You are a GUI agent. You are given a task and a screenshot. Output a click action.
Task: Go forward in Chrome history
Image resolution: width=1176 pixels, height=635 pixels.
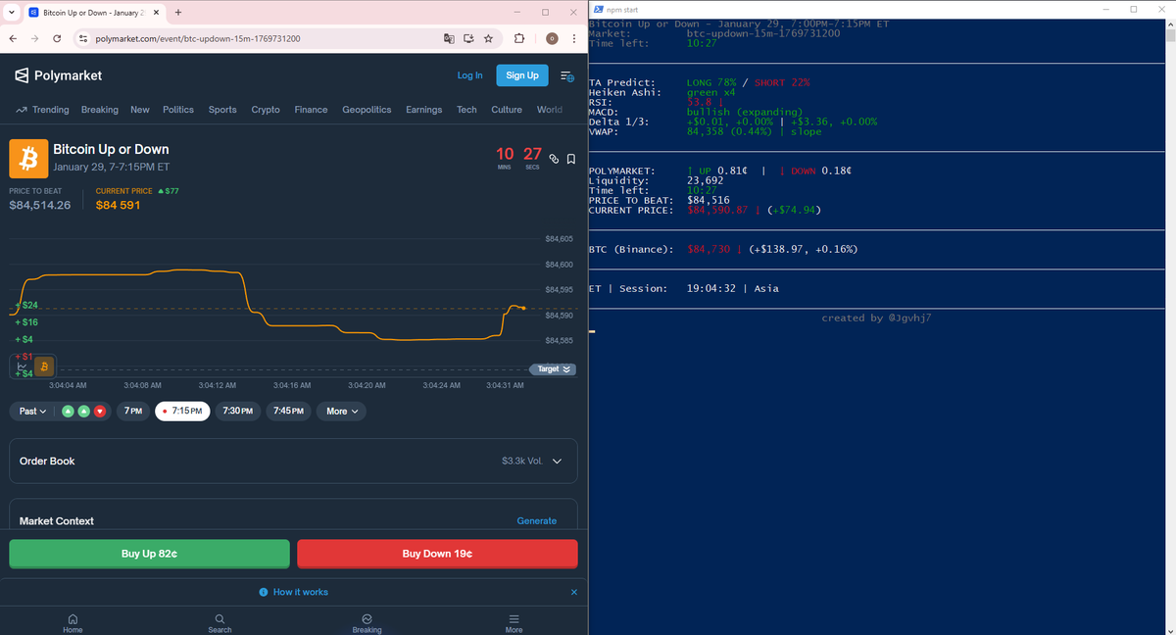(x=35, y=38)
